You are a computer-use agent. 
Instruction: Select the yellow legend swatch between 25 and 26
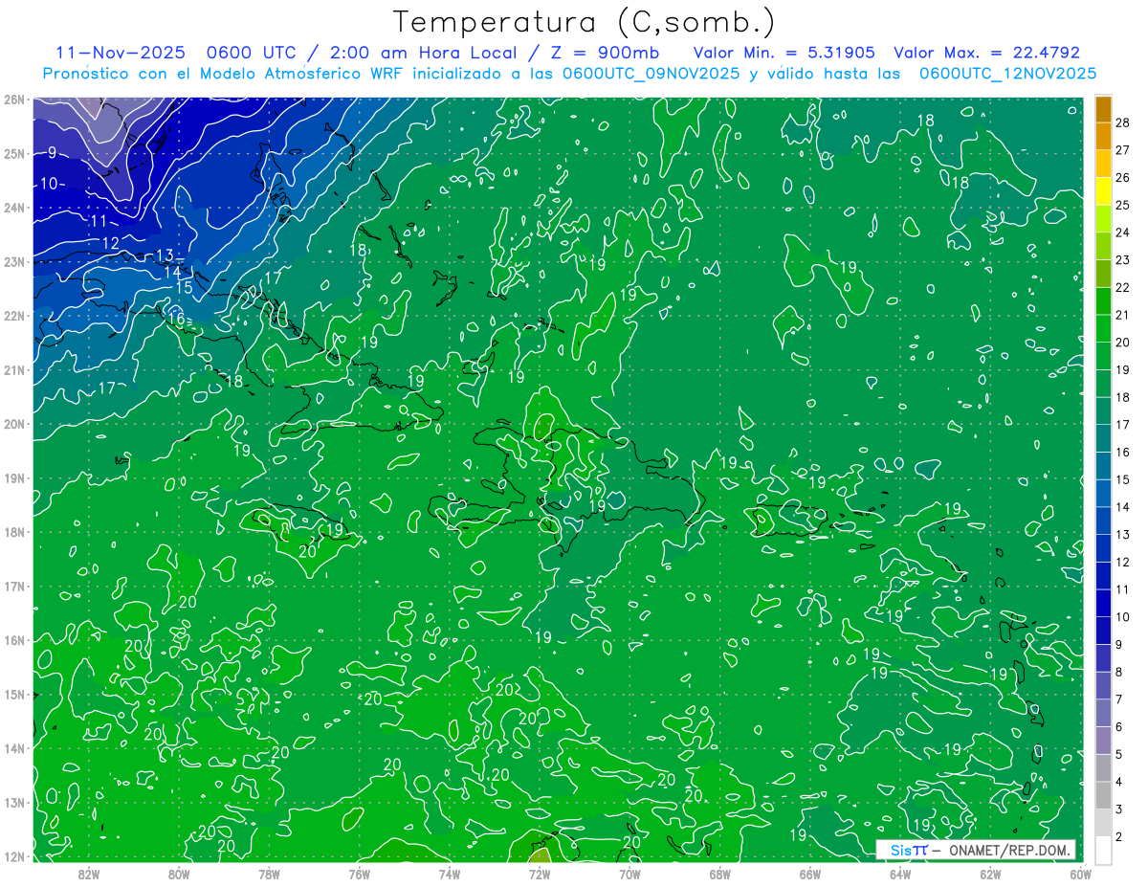pyautogui.click(x=1103, y=191)
